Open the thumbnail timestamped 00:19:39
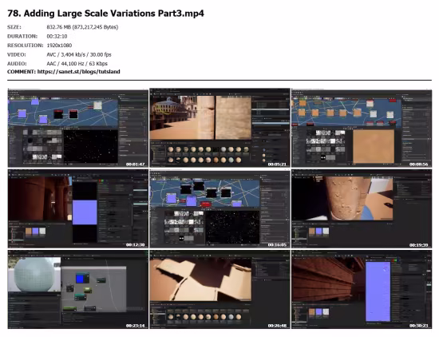This screenshot has width=439, height=337. click(362, 208)
